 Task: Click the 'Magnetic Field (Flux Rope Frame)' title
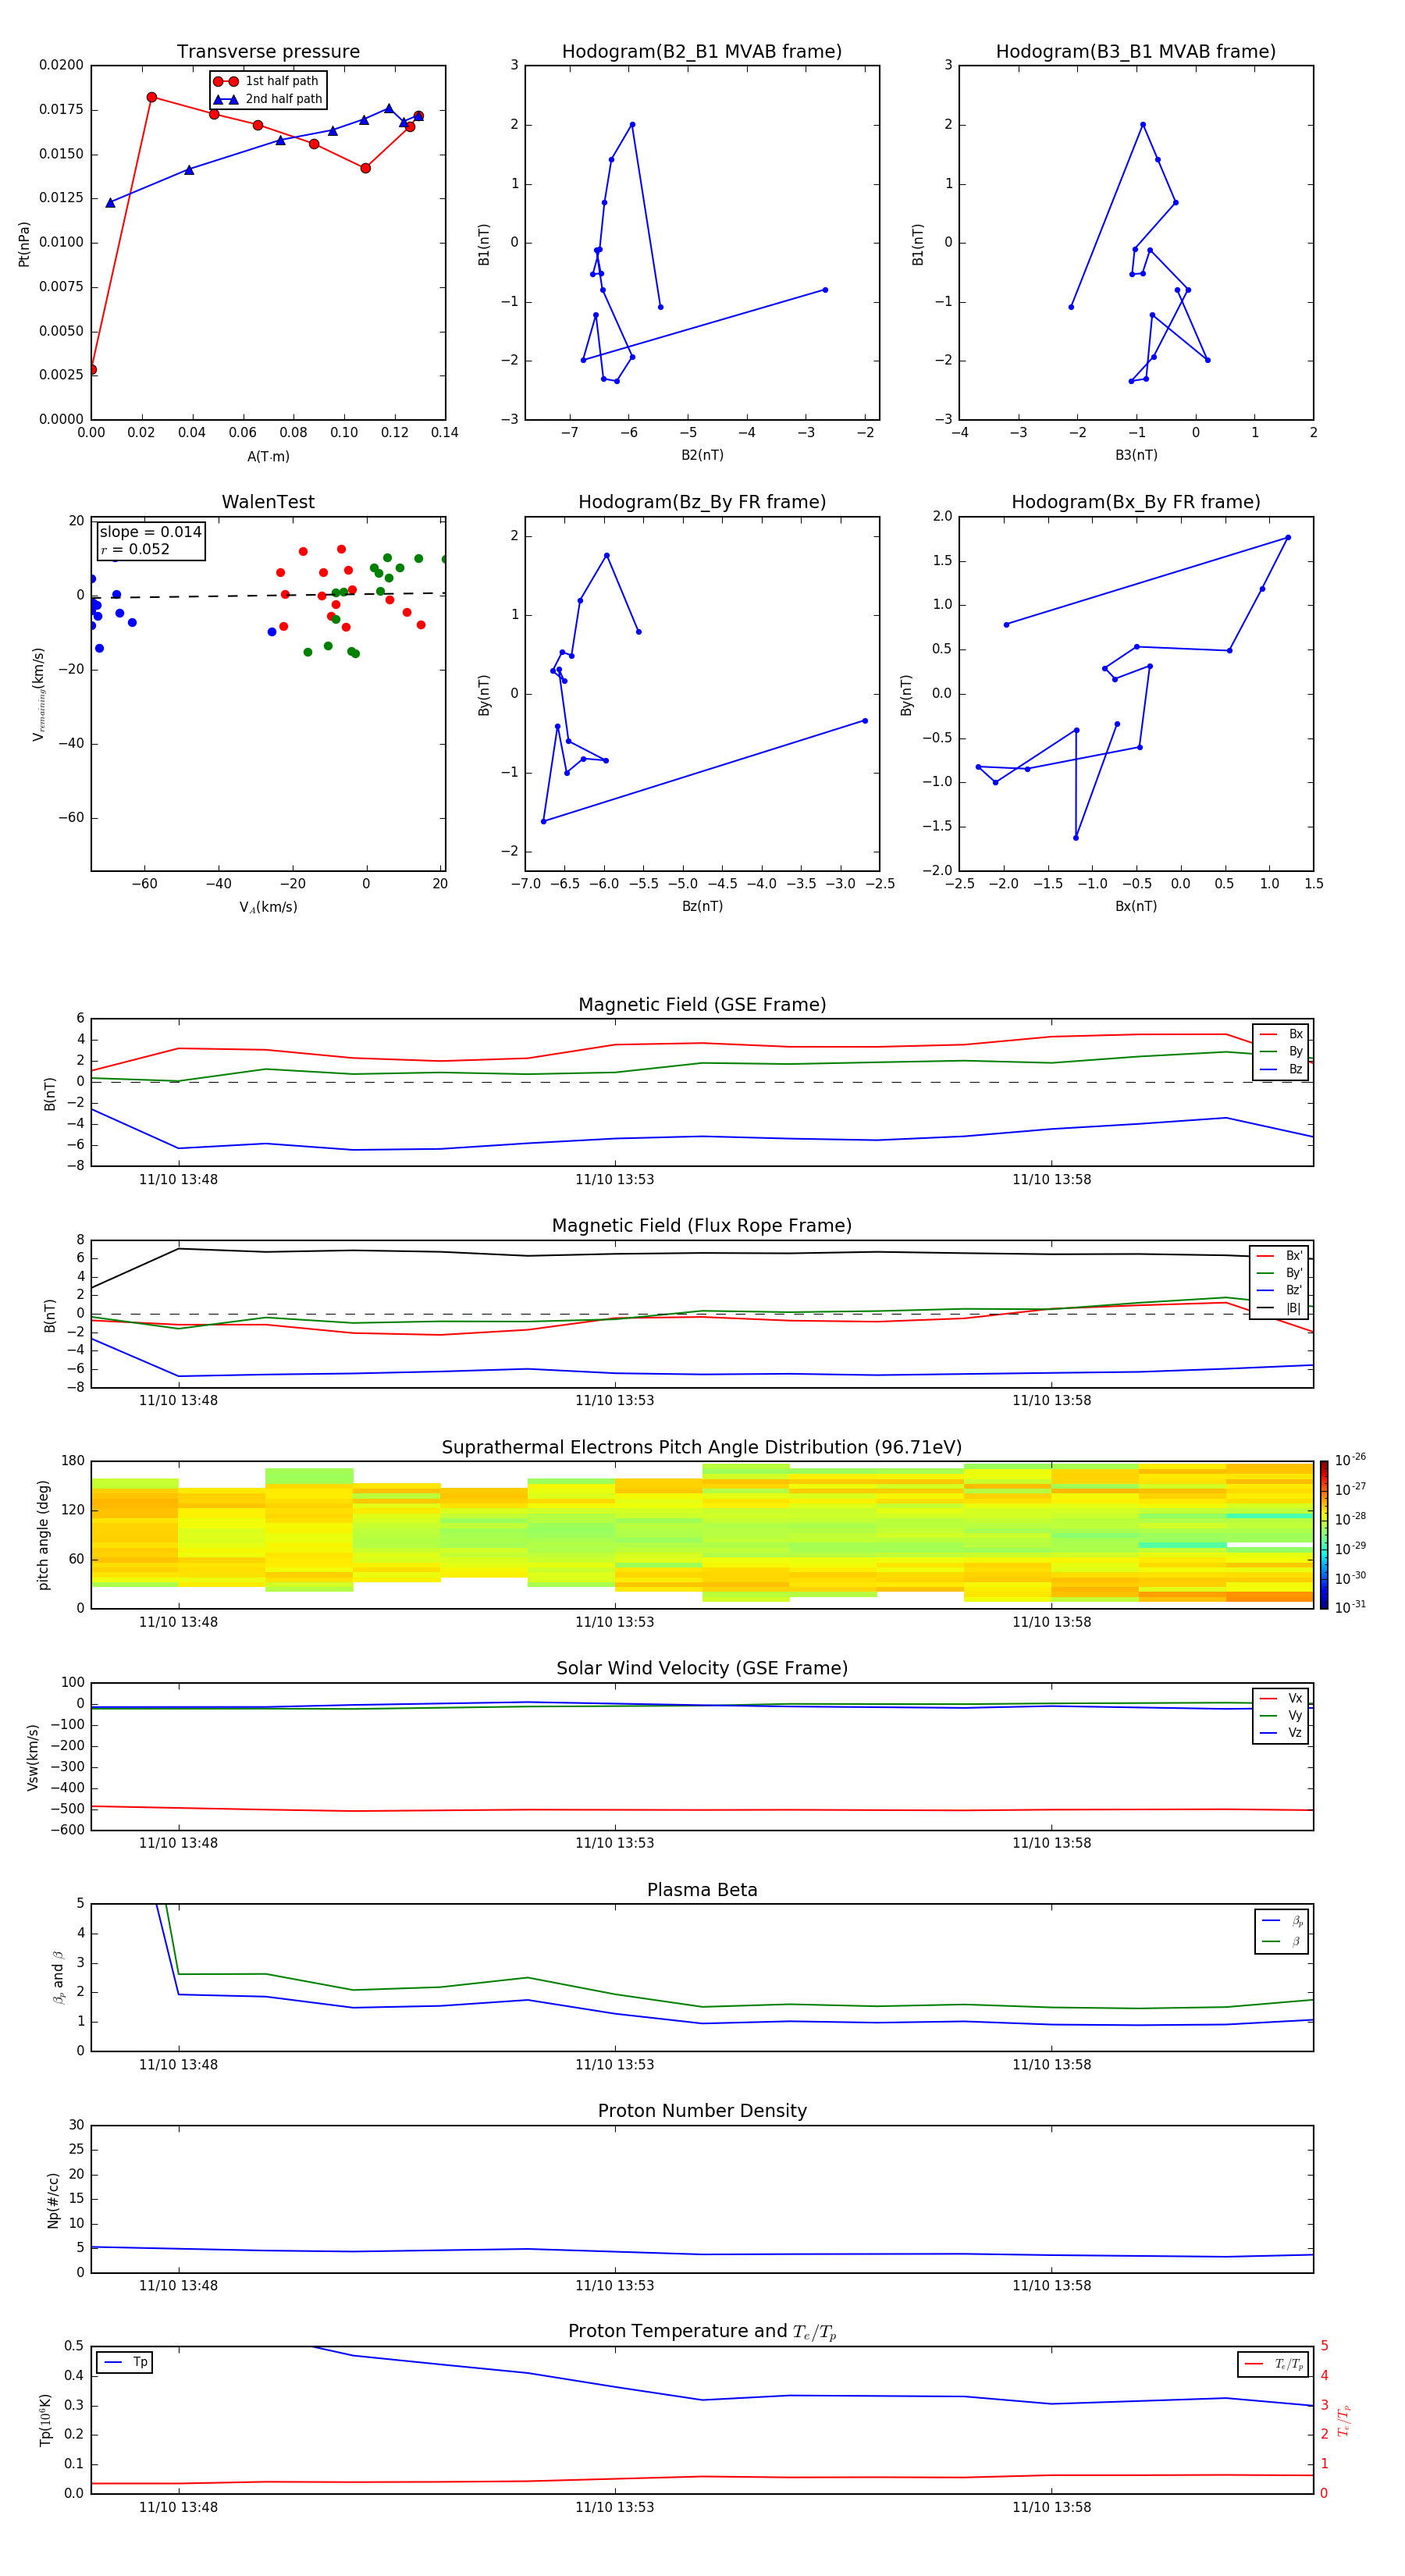tap(702, 1226)
